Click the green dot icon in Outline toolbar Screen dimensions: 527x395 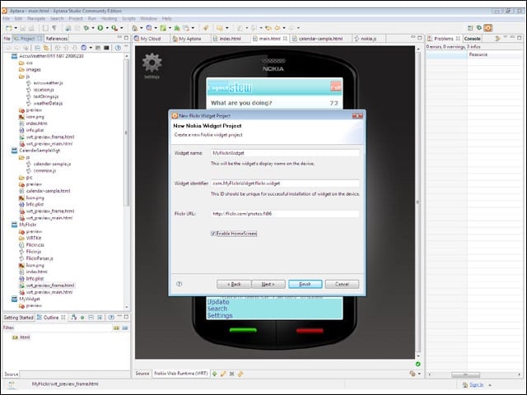tap(82, 318)
